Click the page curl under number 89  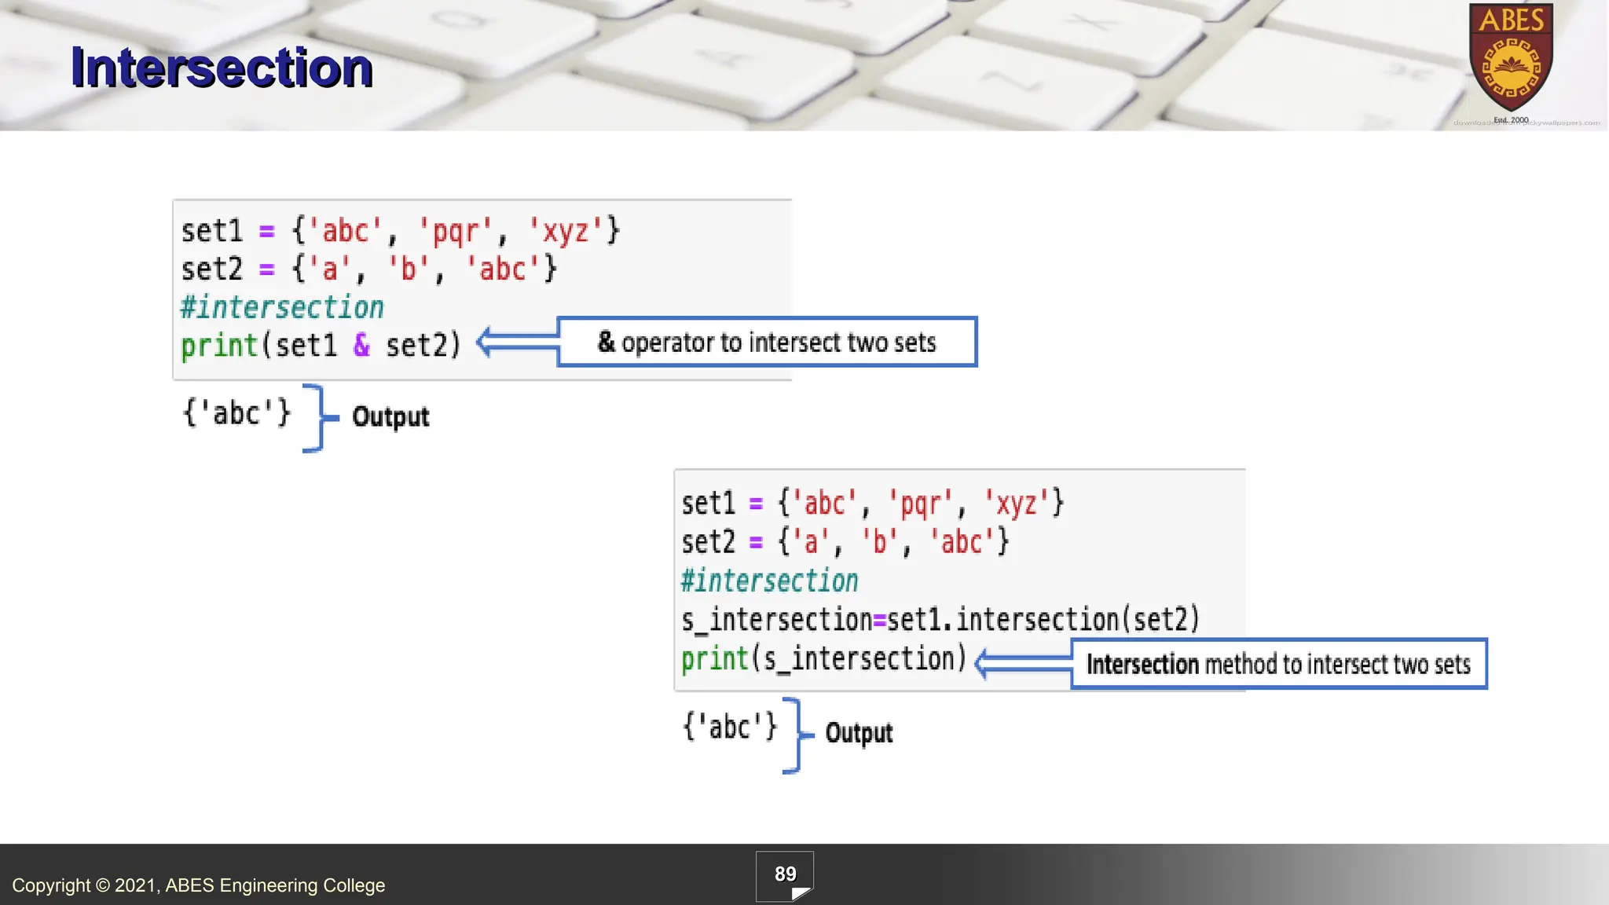[801, 893]
